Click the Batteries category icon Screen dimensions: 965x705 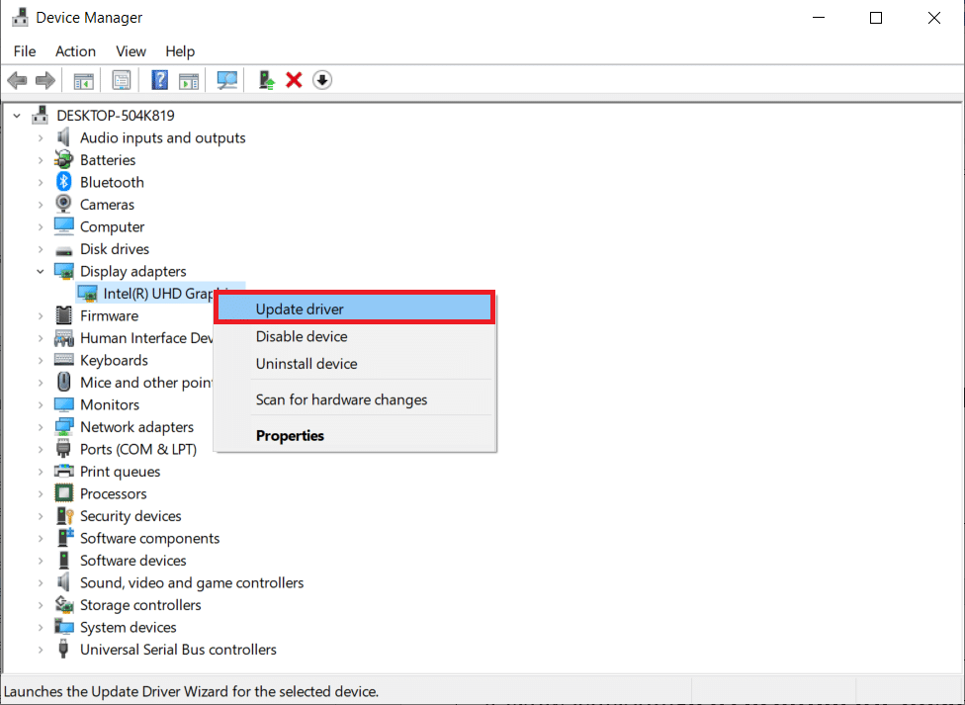pyautogui.click(x=63, y=159)
